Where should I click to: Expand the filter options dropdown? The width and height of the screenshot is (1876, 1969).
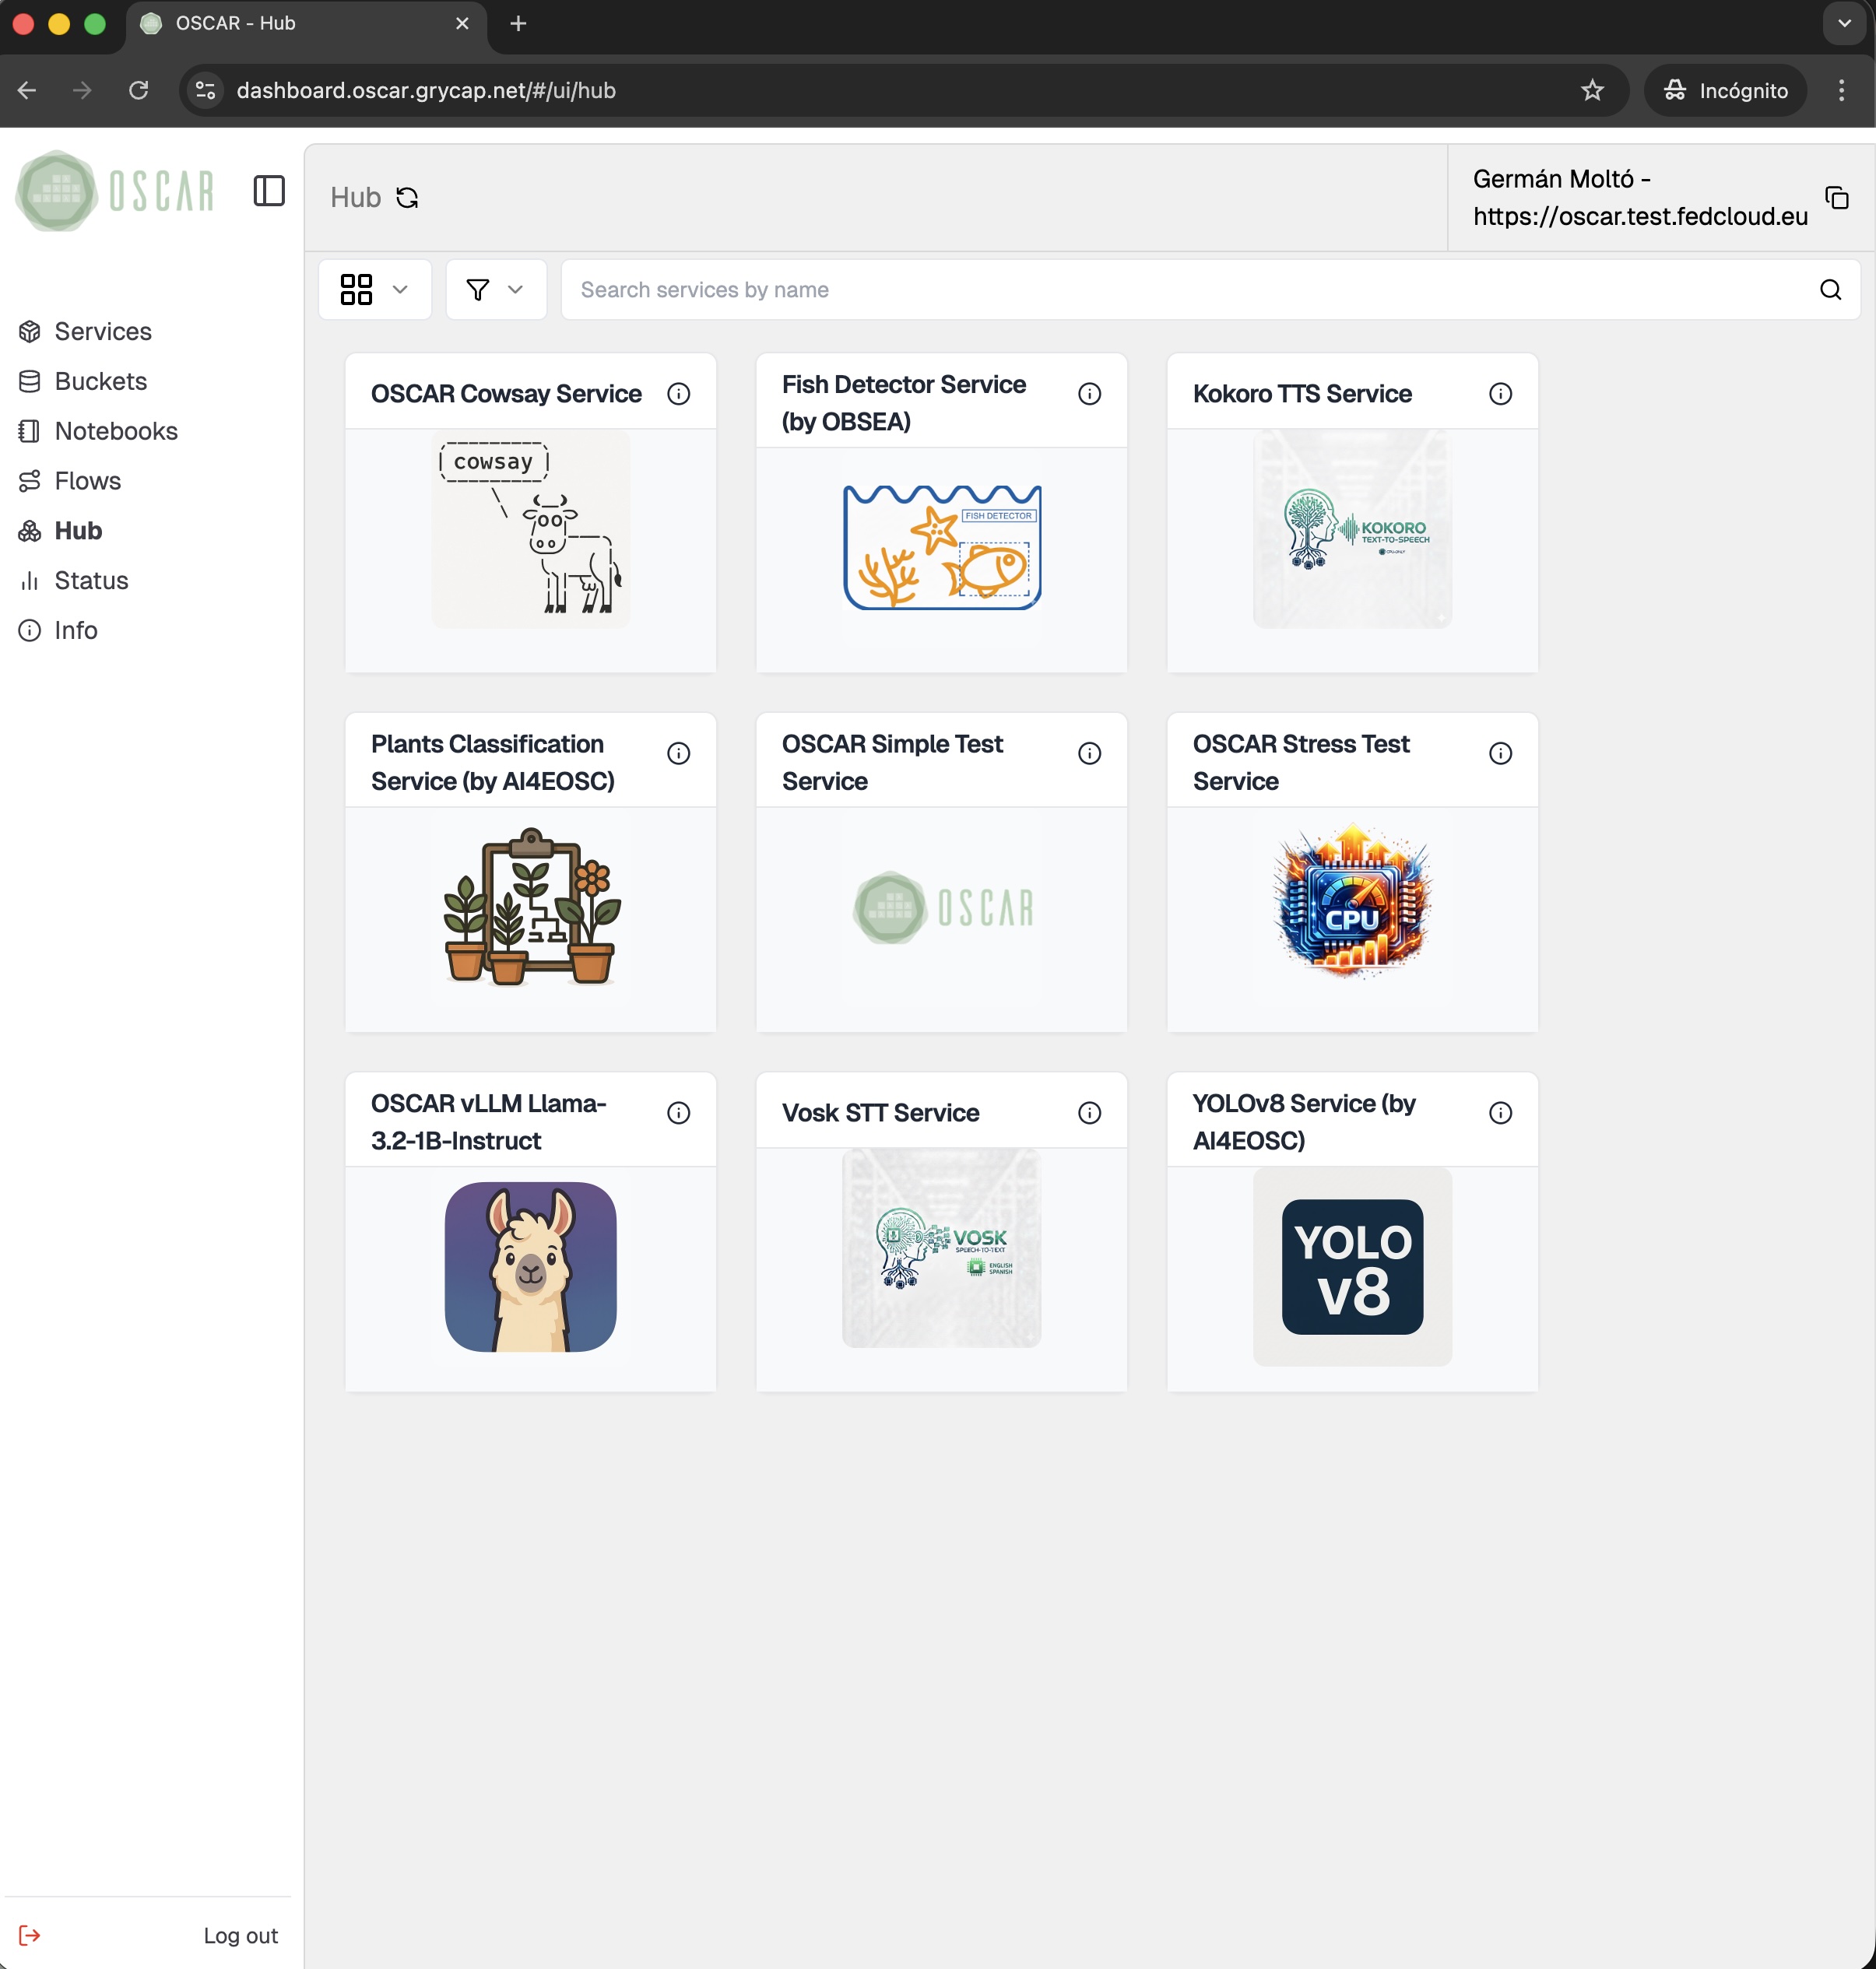click(x=495, y=289)
